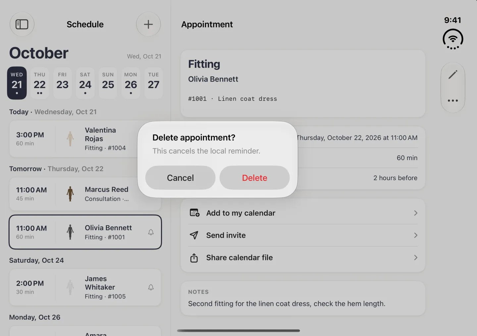Select Friday 23 in date strip
The width and height of the screenshot is (477, 336).
[x=62, y=83]
